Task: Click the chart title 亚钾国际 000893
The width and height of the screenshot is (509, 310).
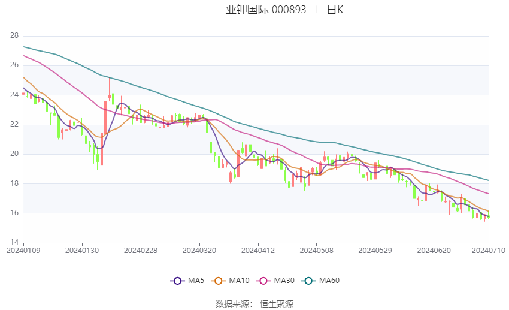Action: 266,10
